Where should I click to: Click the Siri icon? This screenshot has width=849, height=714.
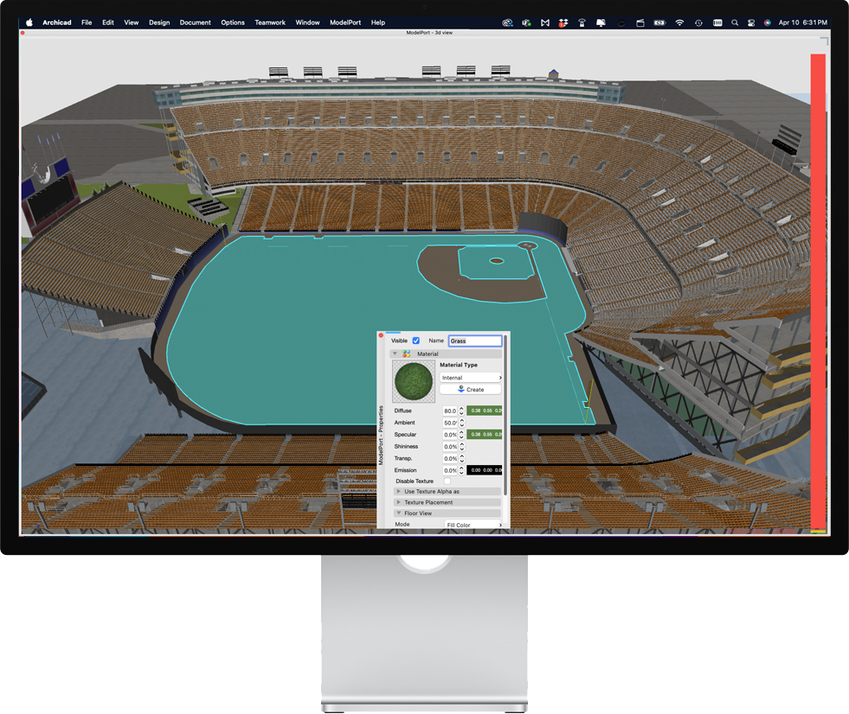[768, 22]
